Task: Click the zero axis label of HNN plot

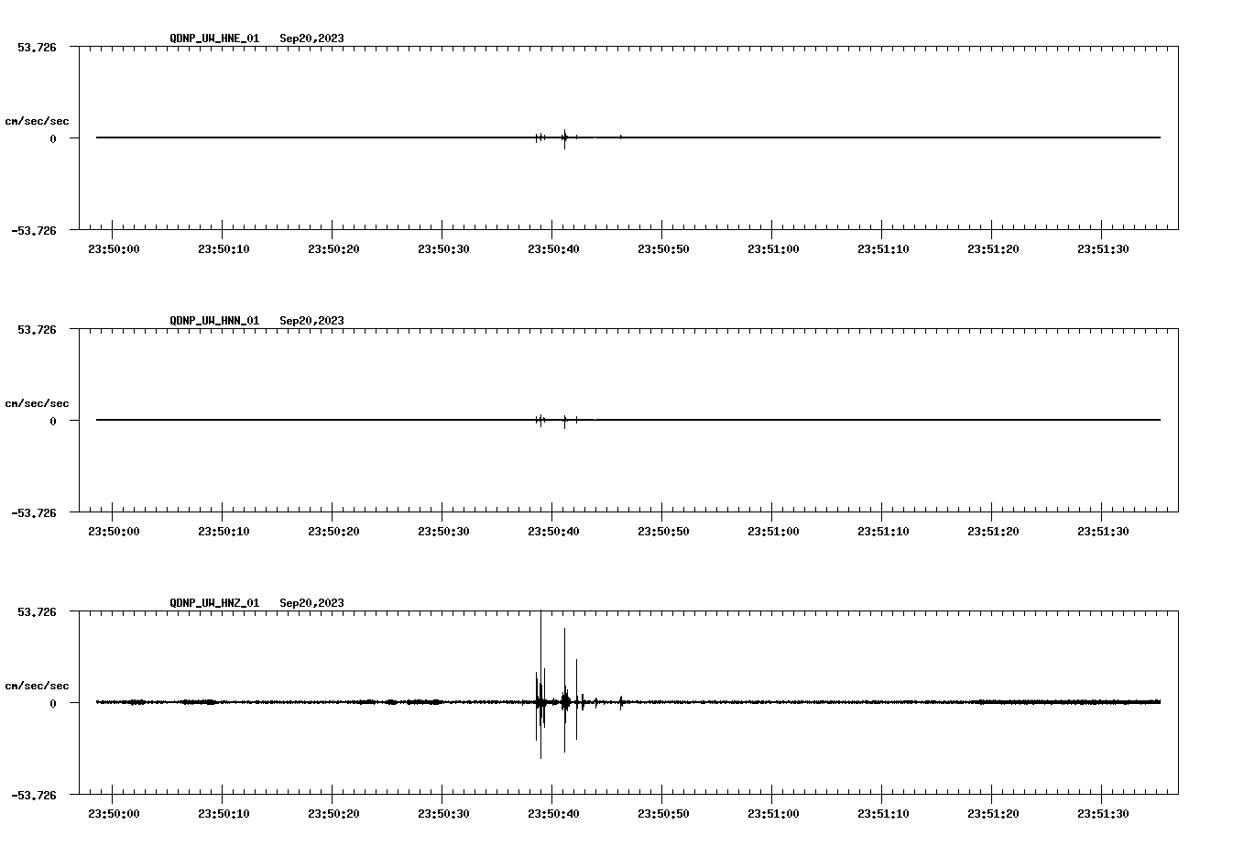Action: click(53, 421)
